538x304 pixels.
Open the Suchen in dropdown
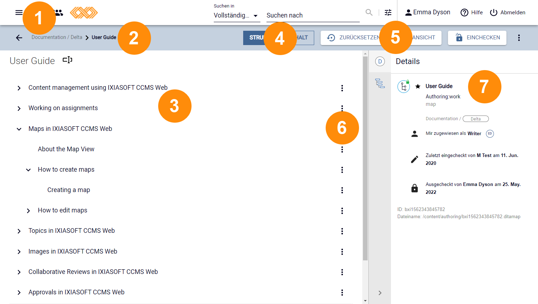(x=237, y=15)
